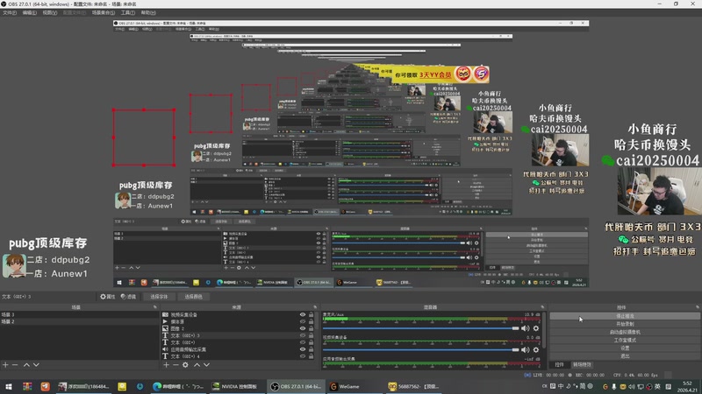Click the mixer panel vertical scrollbar
This screenshot has height=394, width=702.
point(544,331)
